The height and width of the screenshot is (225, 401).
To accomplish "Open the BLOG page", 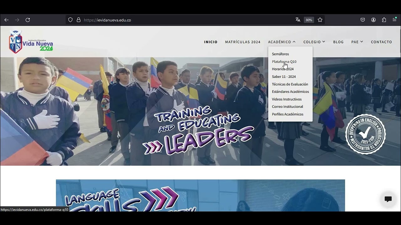I will tap(338, 42).
